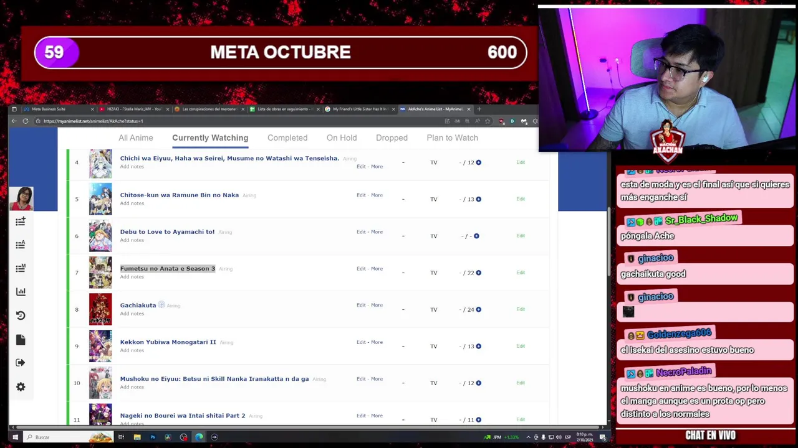Switch to All Anime tab

coord(136,138)
